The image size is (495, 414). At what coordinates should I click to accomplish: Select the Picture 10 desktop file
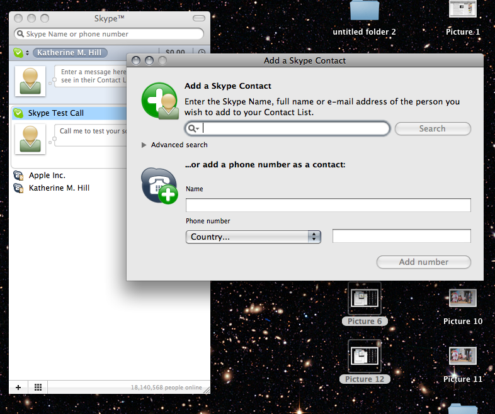pyautogui.click(x=463, y=306)
